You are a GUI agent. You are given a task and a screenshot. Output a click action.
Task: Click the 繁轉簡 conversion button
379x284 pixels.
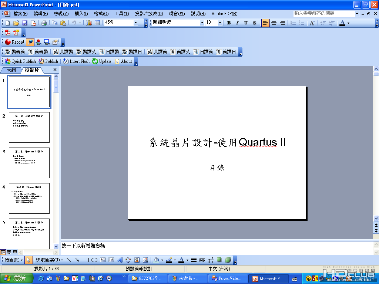pyautogui.click(x=15, y=52)
